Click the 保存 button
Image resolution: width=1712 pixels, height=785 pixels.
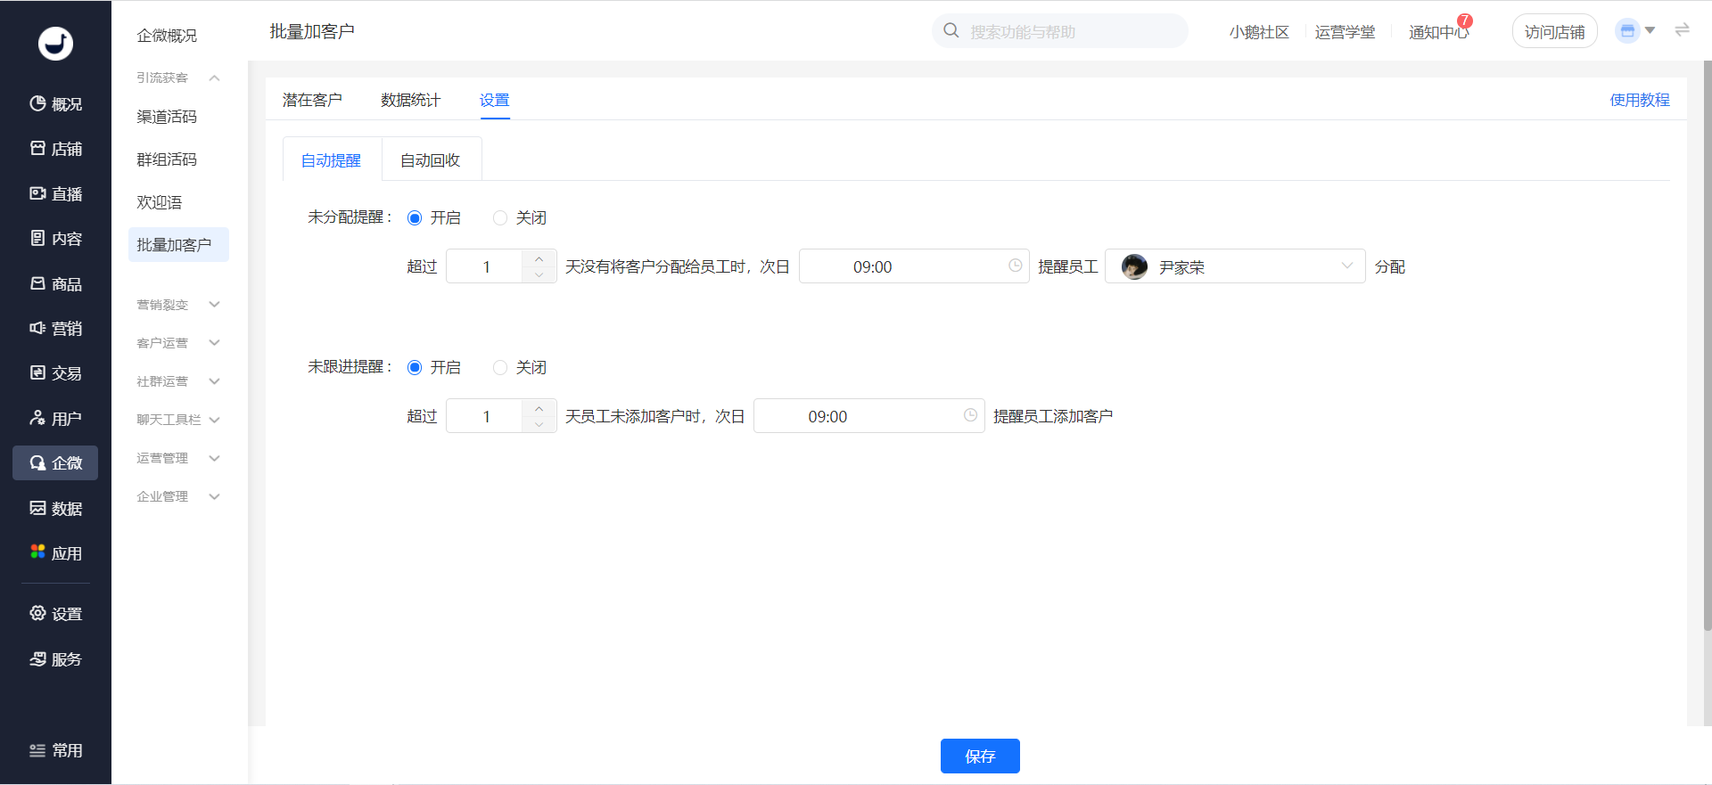980,756
